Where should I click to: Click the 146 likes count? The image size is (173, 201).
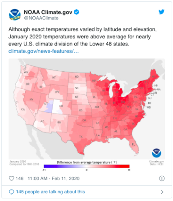point(19,178)
